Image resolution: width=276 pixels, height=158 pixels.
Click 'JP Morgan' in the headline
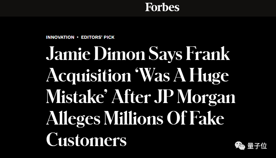[x=195, y=97]
